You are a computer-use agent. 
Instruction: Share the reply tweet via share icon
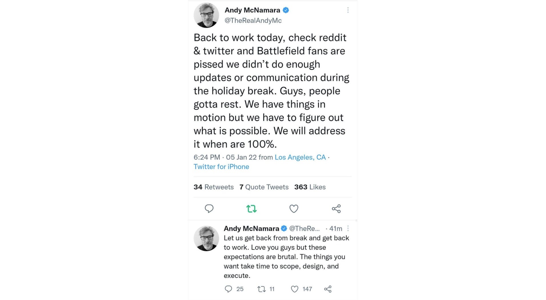click(328, 289)
